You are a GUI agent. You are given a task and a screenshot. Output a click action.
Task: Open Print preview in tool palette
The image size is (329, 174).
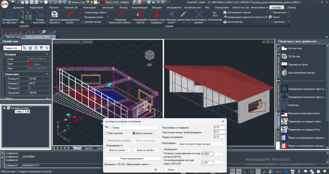click(x=295, y=65)
